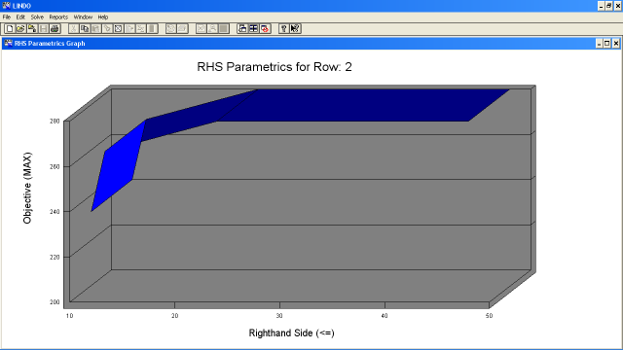Click the Print toolbar icon

point(55,28)
